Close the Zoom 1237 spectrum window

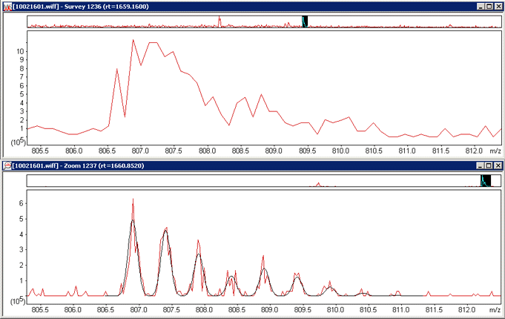[498, 165]
